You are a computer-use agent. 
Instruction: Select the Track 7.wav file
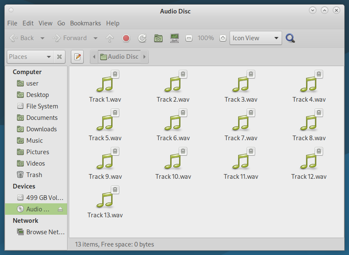coord(241,126)
